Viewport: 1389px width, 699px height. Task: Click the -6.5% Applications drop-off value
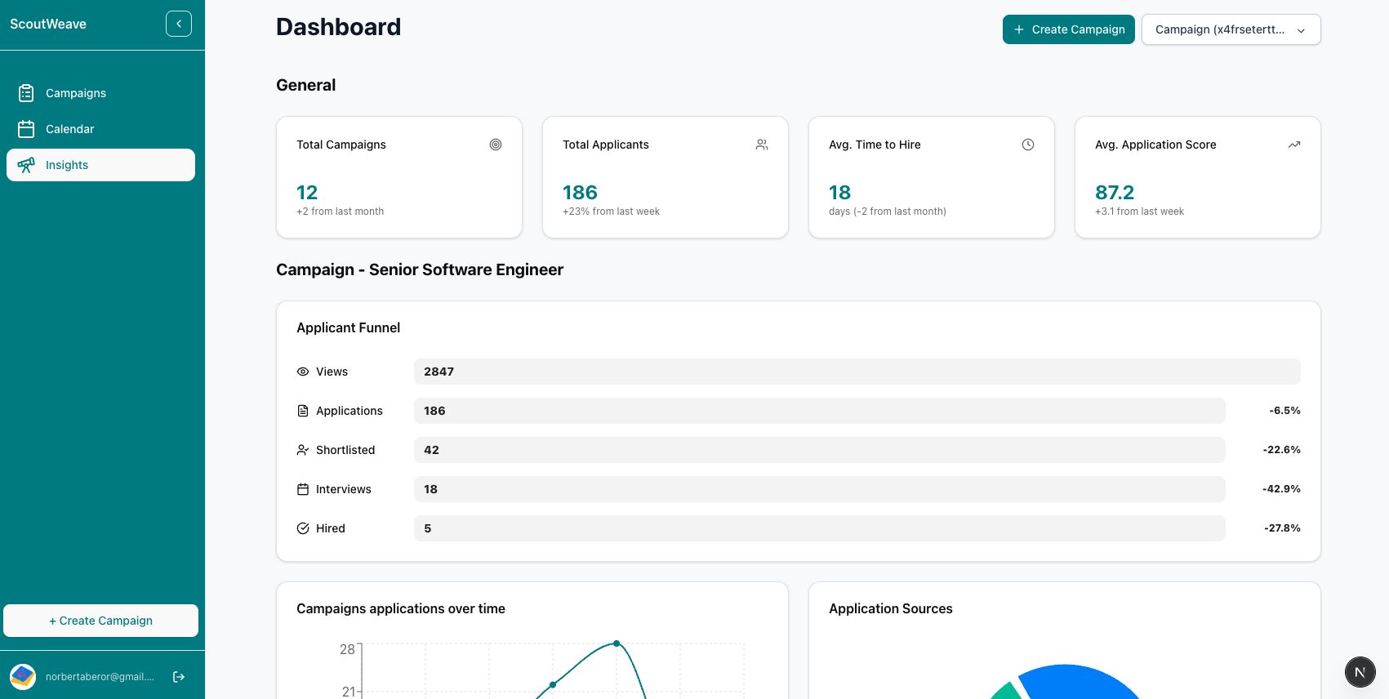click(x=1284, y=411)
